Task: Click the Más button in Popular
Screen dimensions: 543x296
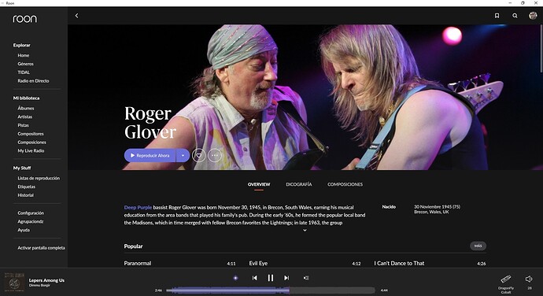Action: (478, 246)
